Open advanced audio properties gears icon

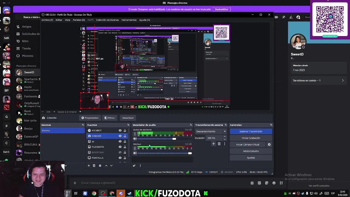pos(134,166)
